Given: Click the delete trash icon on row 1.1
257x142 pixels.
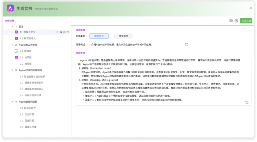Looking at the screenshot, I should coord(68,32).
